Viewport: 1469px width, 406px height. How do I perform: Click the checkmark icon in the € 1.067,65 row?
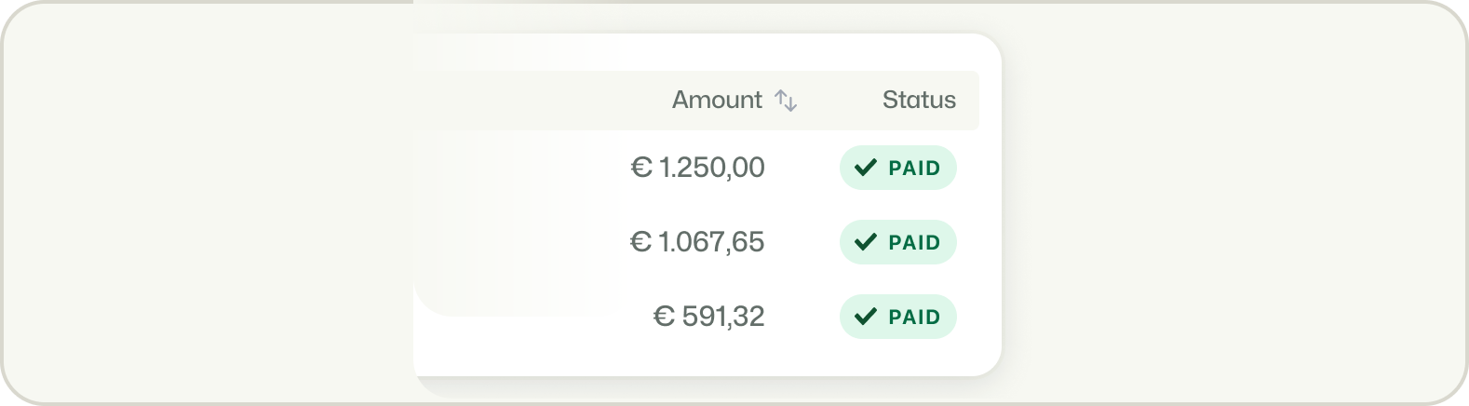point(866,242)
